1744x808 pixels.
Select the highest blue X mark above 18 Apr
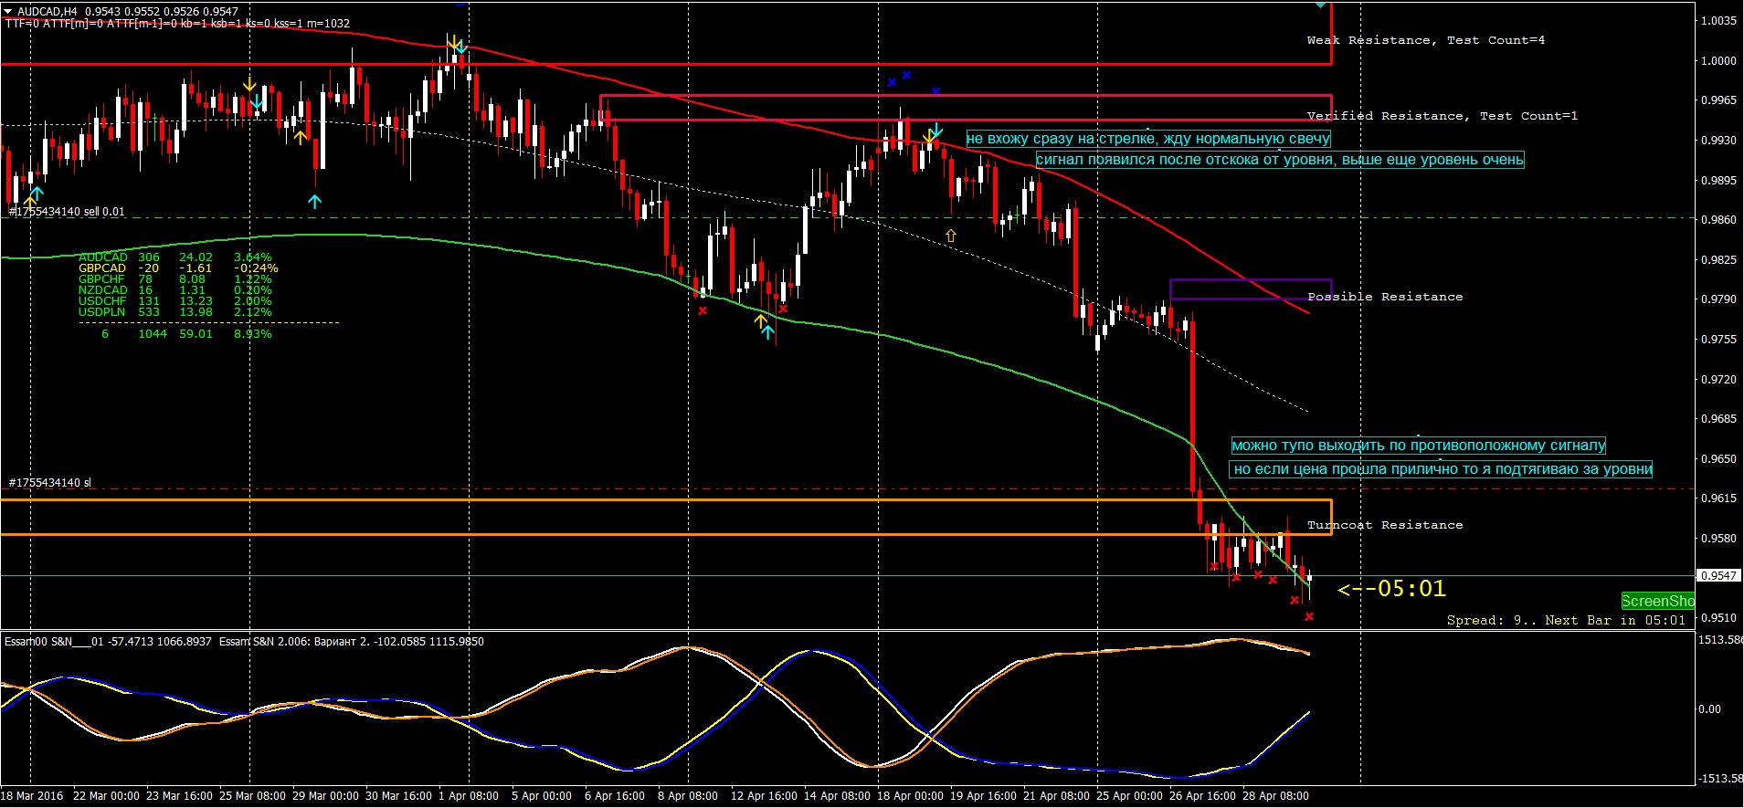906,75
